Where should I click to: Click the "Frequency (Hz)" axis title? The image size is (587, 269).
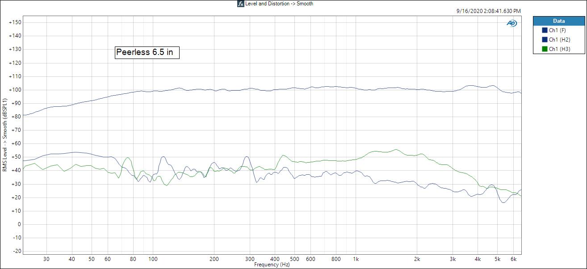[x=272, y=265]
